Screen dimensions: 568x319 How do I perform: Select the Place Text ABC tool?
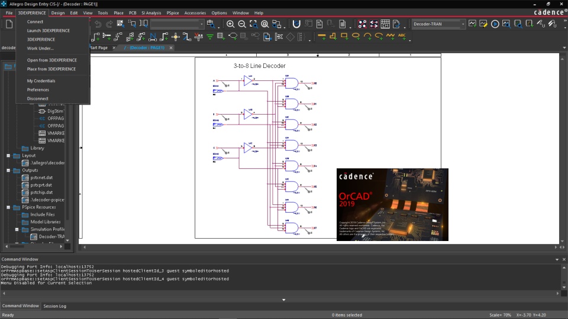pyautogui.click(x=402, y=36)
